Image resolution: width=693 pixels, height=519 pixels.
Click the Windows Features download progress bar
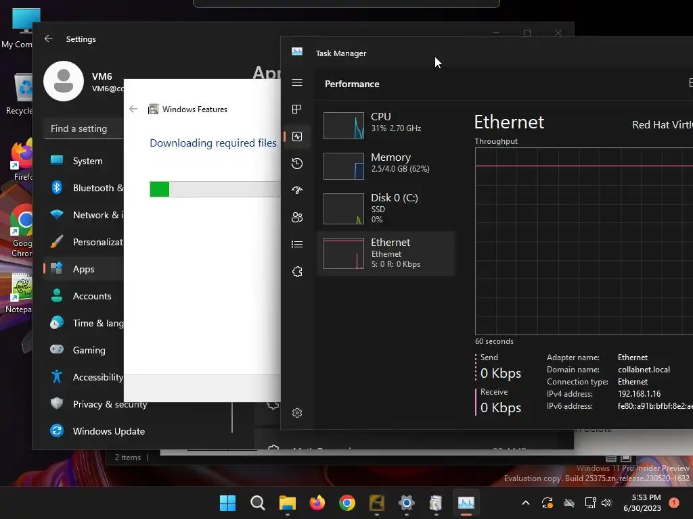215,189
